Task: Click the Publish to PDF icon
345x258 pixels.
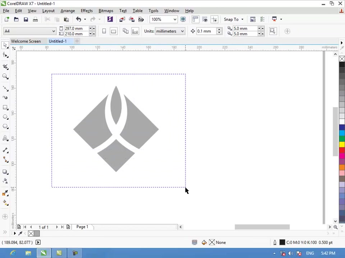Action: [141, 19]
